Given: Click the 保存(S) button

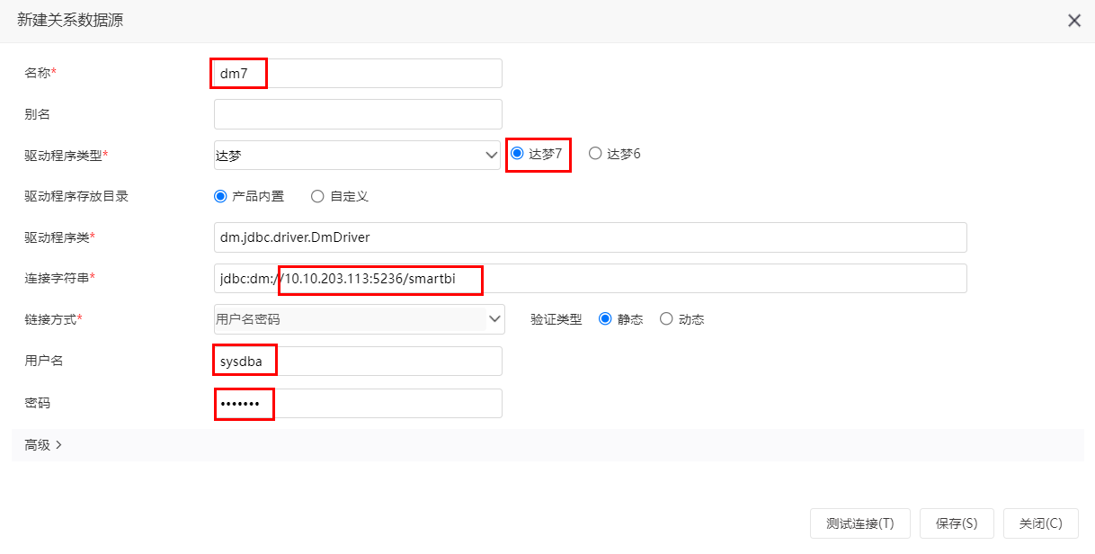Looking at the screenshot, I should pos(957,523).
